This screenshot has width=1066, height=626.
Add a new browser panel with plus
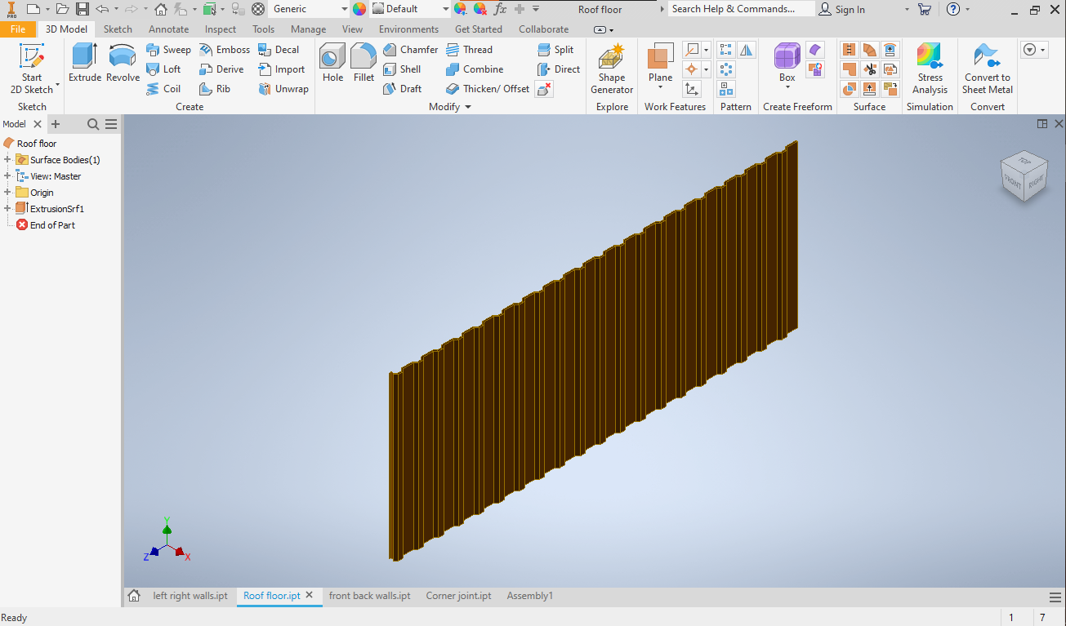[56, 124]
